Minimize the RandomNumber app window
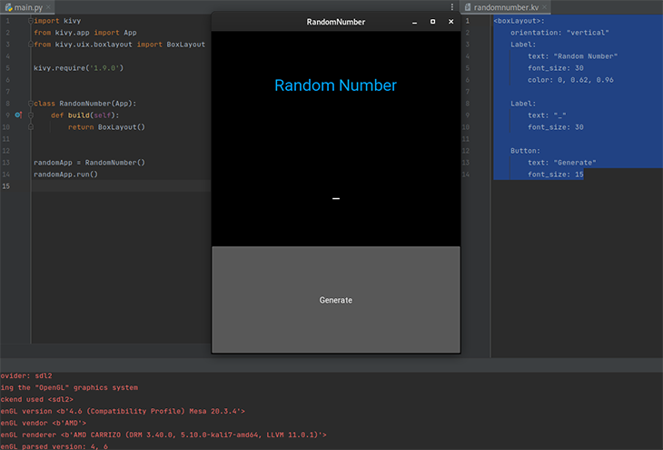The height and width of the screenshot is (450, 663). [x=414, y=22]
